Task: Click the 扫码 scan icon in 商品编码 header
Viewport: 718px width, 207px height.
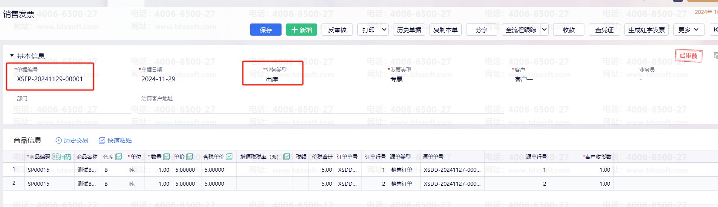Action: click(x=56, y=157)
